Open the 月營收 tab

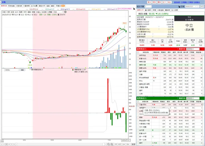pos(60,6)
